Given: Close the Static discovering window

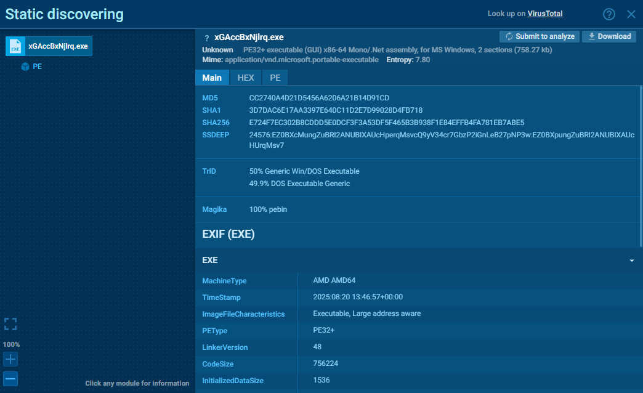Looking at the screenshot, I should click(631, 14).
